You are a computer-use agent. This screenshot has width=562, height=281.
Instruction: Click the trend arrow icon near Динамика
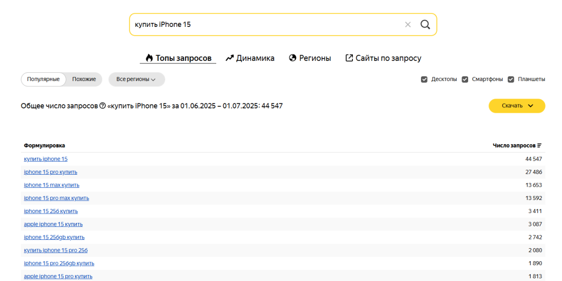(x=229, y=58)
